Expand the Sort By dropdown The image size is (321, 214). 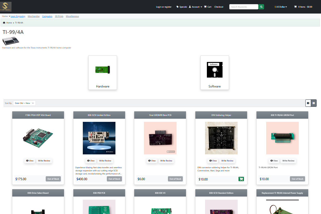point(24,103)
